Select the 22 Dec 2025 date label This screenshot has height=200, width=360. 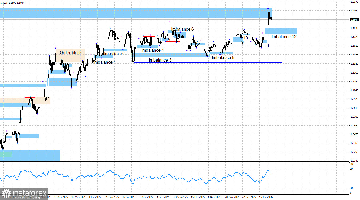(249, 197)
